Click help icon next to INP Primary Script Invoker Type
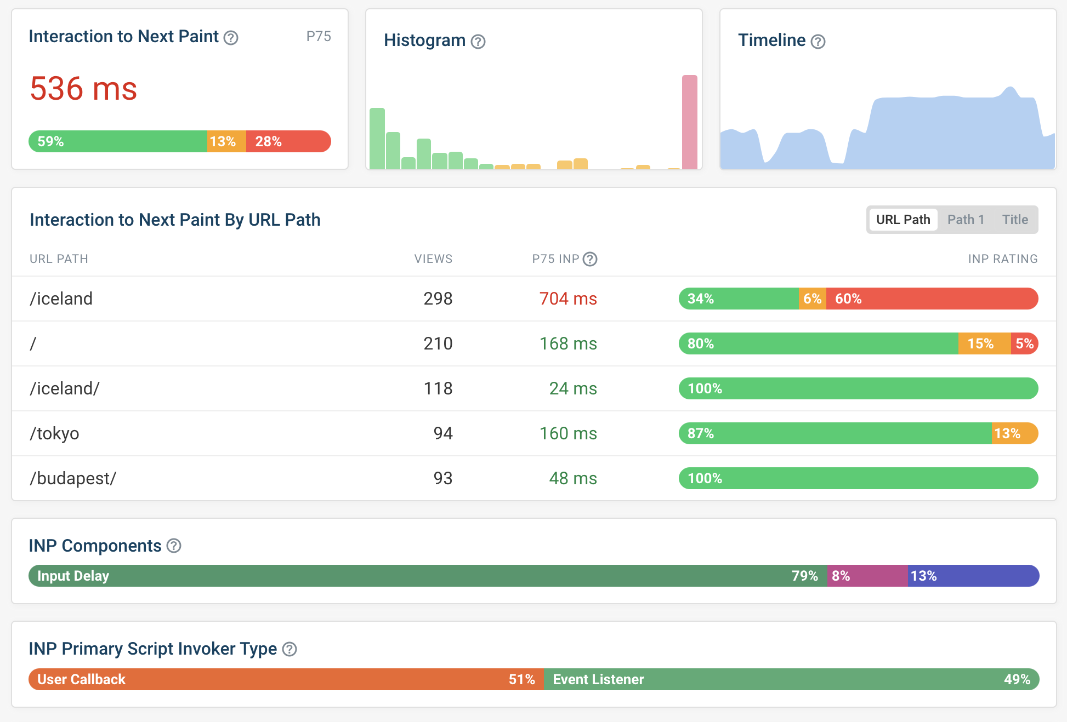1067x722 pixels. pos(290,649)
